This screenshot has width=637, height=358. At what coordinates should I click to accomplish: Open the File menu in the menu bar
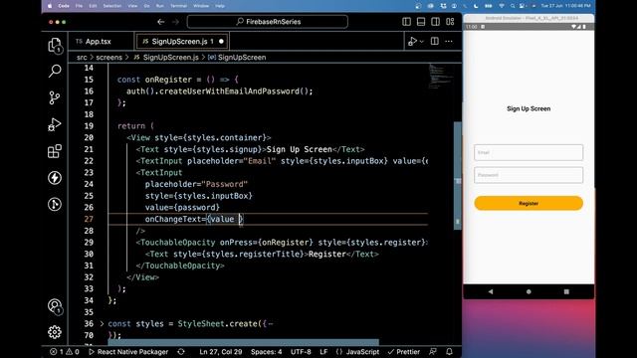(x=79, y=6)
